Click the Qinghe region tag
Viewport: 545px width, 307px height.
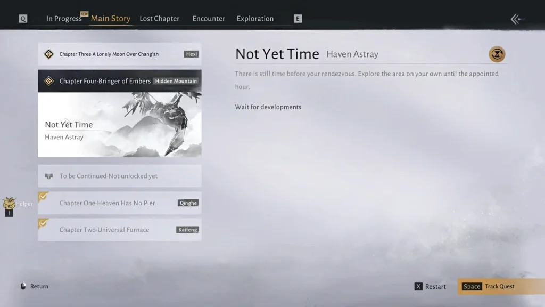pyautogui.click(x=188, y=203)
